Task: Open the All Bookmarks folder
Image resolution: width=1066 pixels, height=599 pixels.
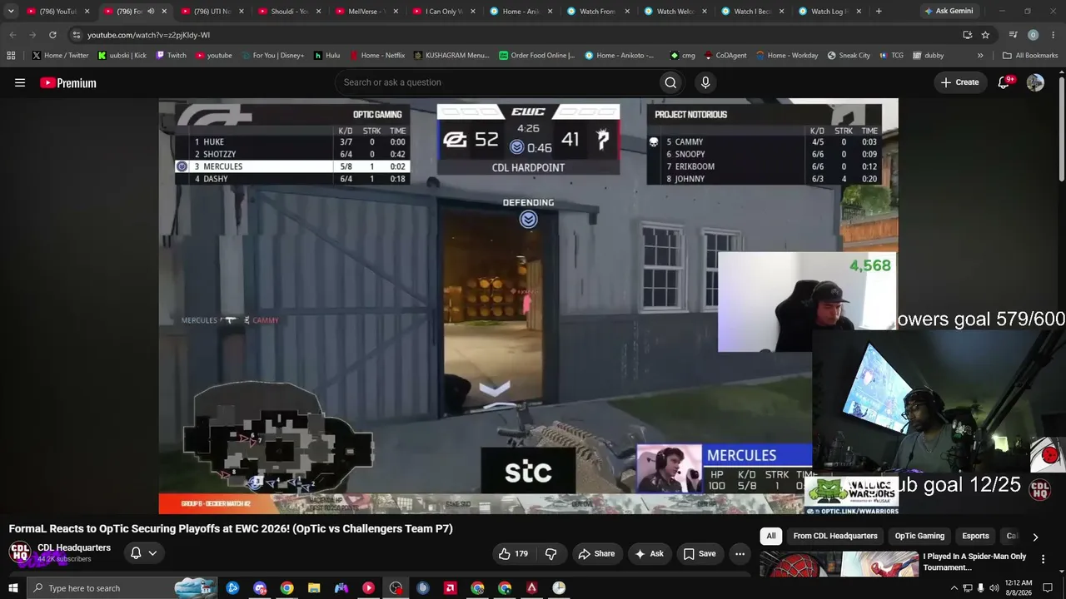Action: tap(1030, 56)
